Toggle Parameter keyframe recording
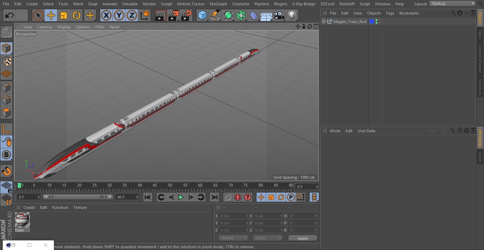The width and height of the screenshot is (484, 250). (291, 197)
